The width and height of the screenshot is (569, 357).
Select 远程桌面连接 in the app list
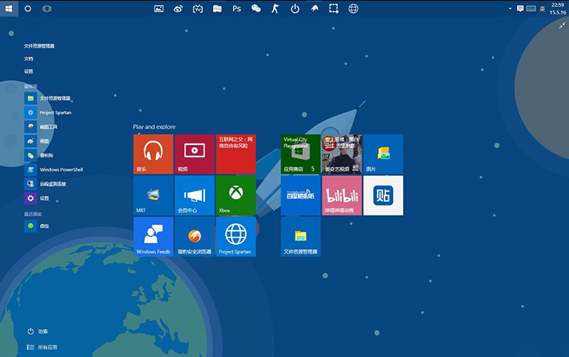point(52,183)
